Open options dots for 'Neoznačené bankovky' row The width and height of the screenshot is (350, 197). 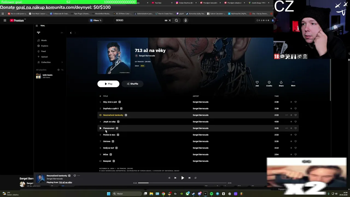pos(286,115)
